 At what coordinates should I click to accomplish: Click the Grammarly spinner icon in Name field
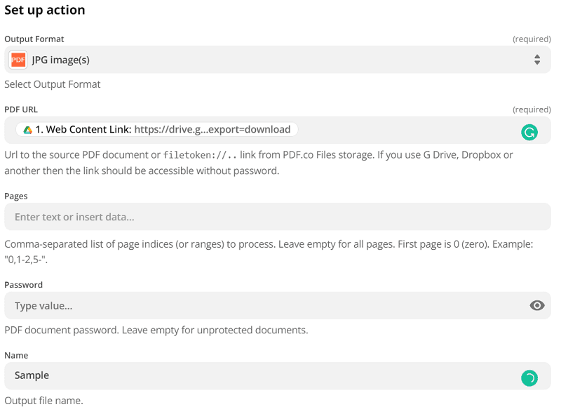529,378
